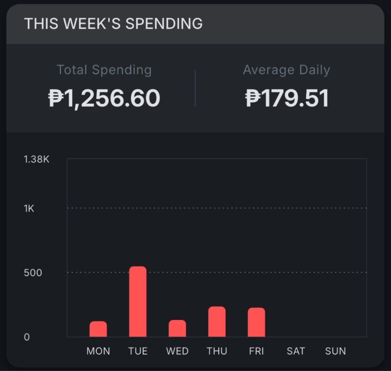Click the MON day label
391x371 pixels.
pyautogui.click(x=98, y=351)
